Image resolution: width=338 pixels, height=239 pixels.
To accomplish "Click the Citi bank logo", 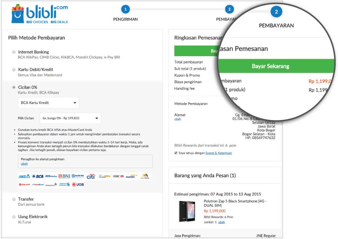I will [91, 177].
